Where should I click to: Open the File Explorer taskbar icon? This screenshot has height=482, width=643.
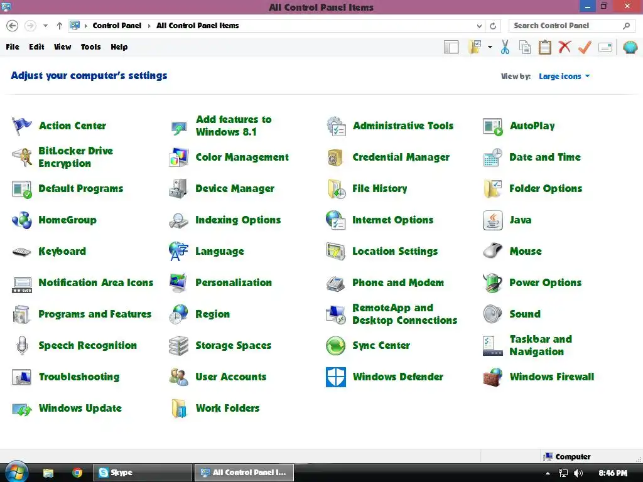(48, 473)
